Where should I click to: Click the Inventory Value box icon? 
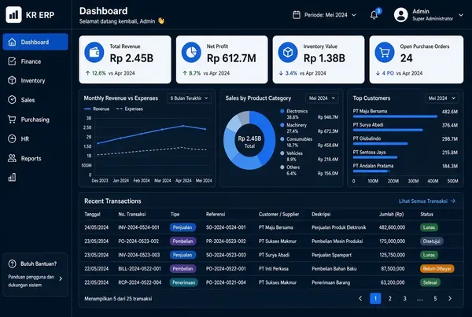point(288,53)
